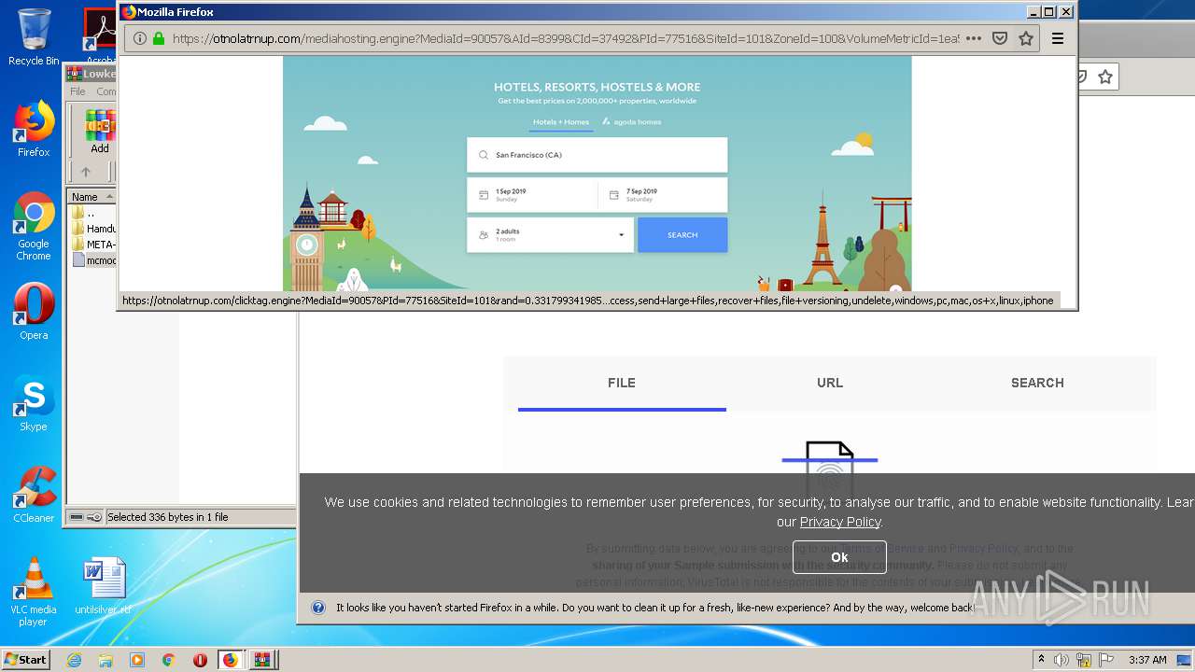
Task: Select the META- folder in WinRAR list
Action: tap(93, 245)
